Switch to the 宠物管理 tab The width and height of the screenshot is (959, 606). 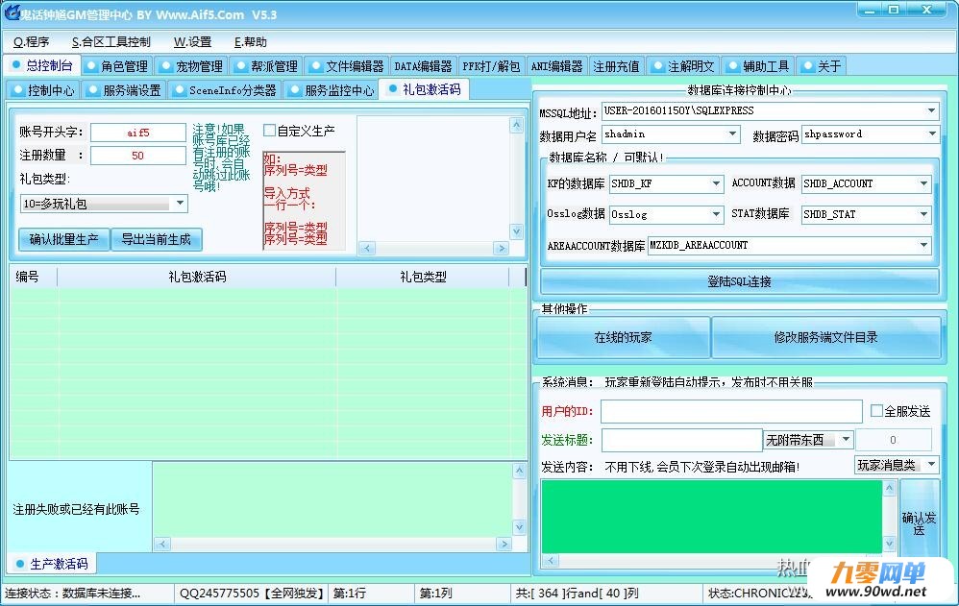[x=191, y=66]
